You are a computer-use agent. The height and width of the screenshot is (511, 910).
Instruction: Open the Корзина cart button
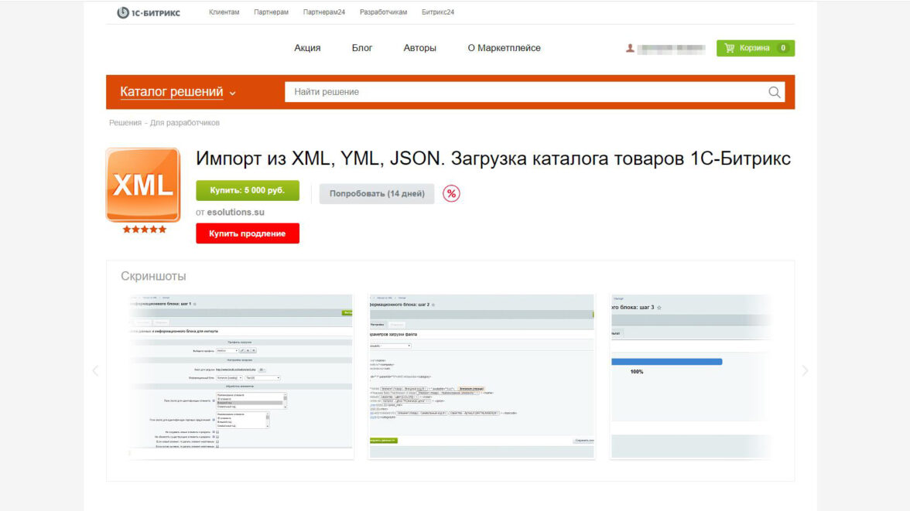(755, 48)
